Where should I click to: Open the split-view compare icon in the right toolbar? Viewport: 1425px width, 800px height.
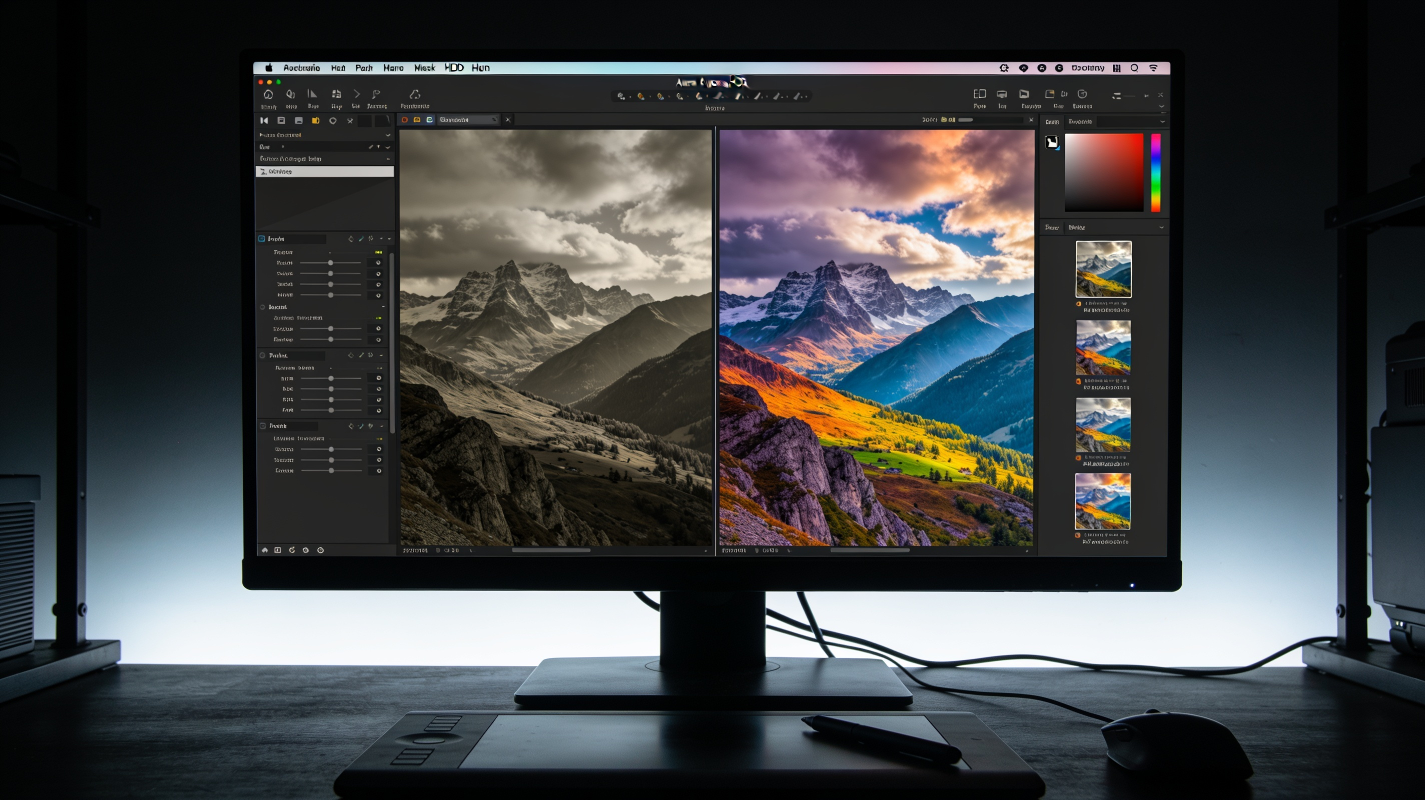(x=980, y=94)
